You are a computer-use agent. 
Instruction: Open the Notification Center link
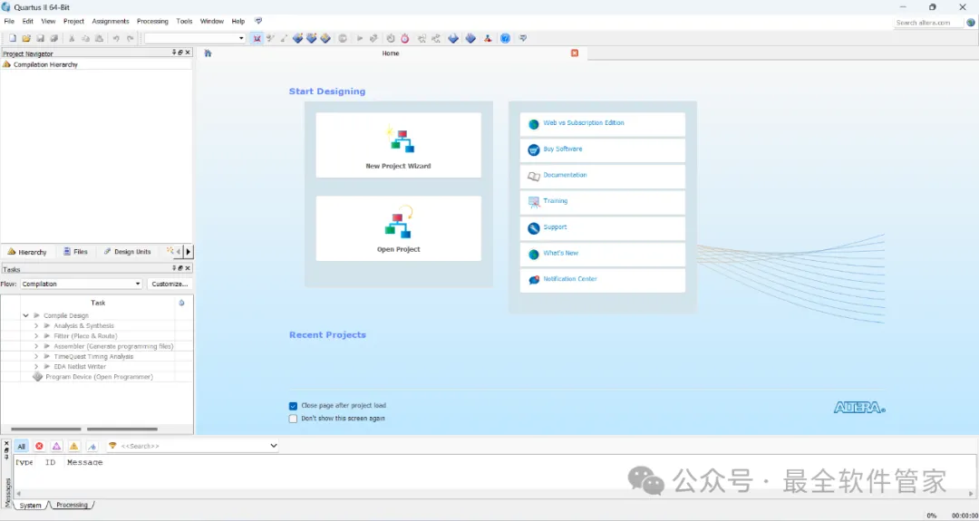(570, 279)
